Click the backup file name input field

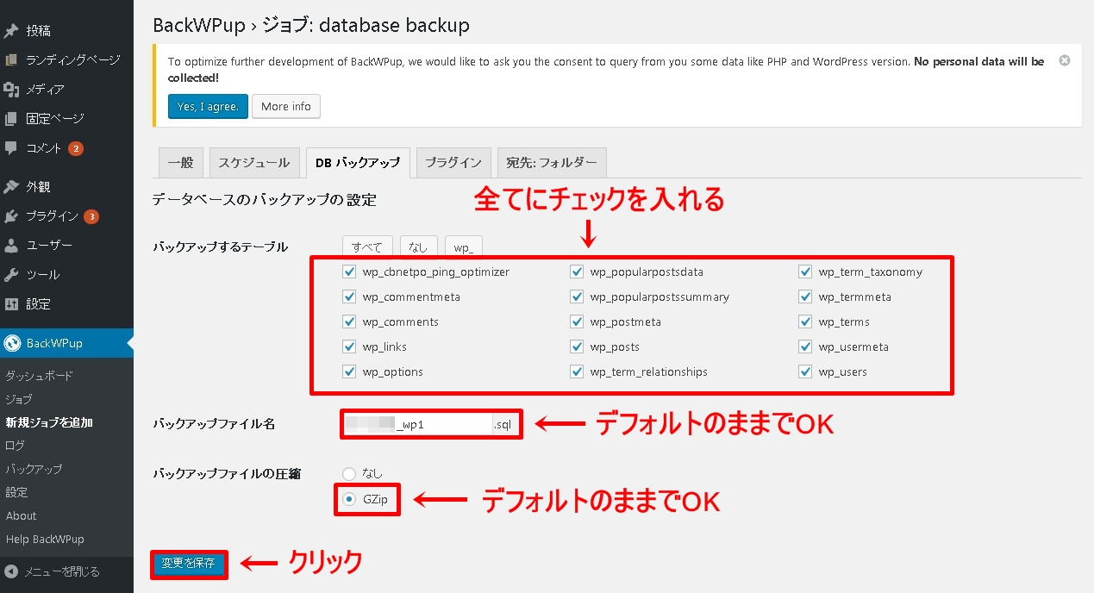coord(417,424)
